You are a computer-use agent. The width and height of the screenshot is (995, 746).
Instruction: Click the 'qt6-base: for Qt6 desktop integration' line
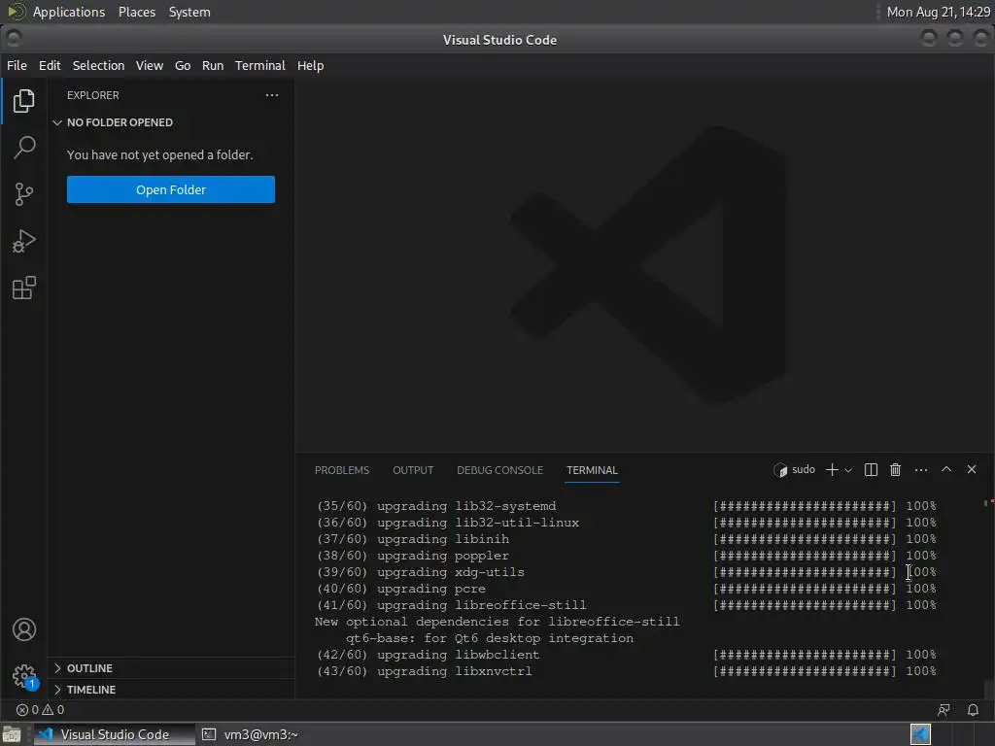pos(490,638)
